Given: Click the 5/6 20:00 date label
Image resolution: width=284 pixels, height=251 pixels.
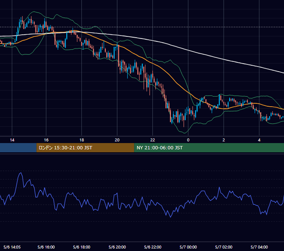Looking at the screenshot, I should click(117, 247).
